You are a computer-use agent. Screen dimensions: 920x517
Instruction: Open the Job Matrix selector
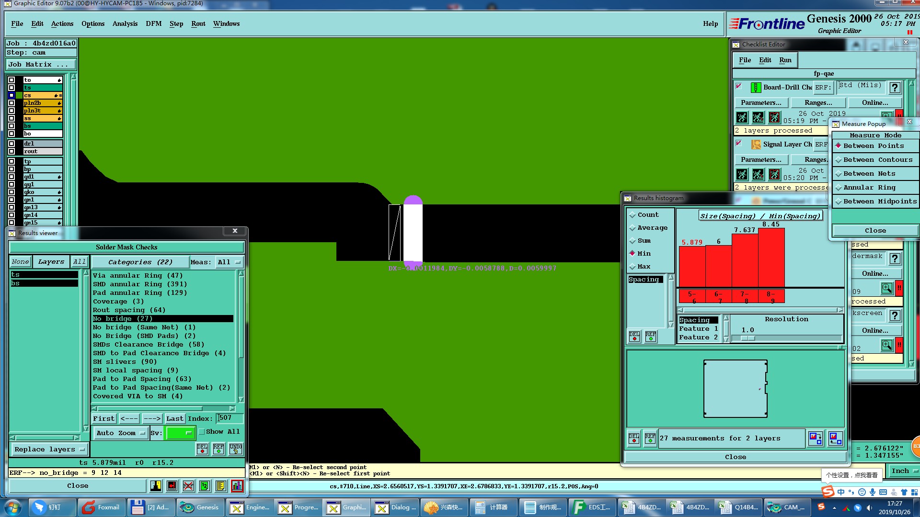click(x=41, y=65)
